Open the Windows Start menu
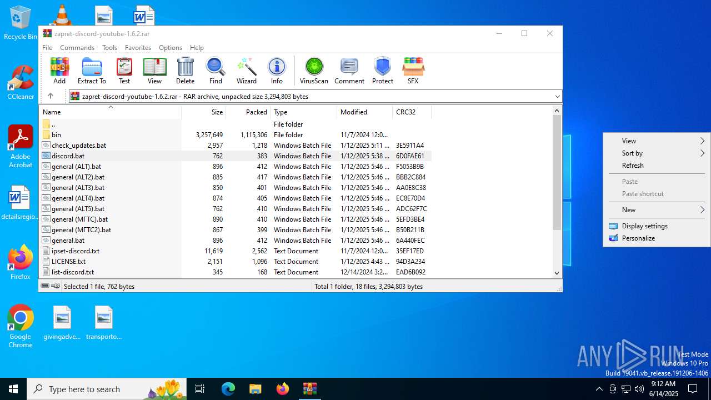 pos(13,389)
